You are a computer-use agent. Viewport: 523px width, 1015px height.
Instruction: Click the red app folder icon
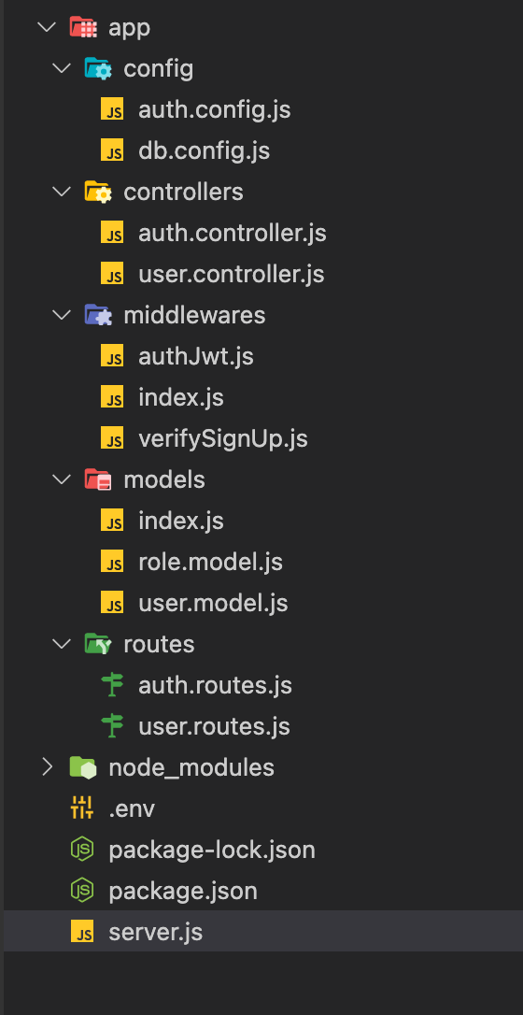tap(83, 27)
